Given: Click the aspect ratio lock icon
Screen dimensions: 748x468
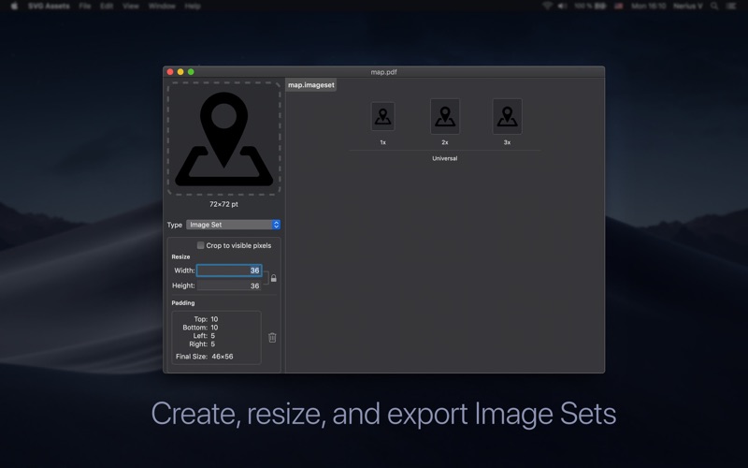Looking at the screenshot, I should pos(273,278).
